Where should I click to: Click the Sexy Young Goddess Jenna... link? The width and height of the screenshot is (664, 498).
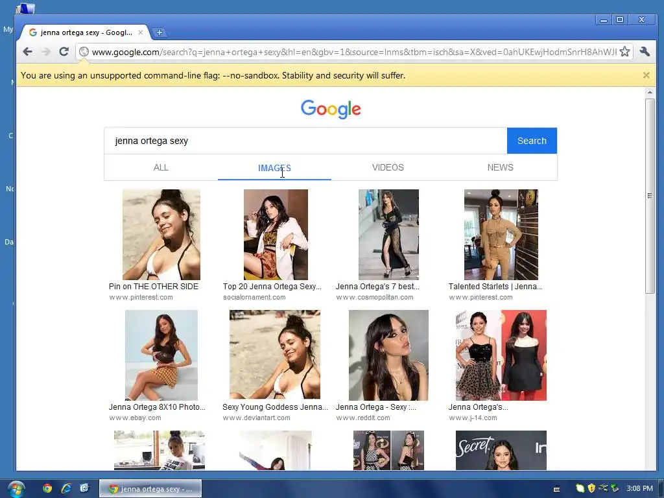tap(275, 407)
